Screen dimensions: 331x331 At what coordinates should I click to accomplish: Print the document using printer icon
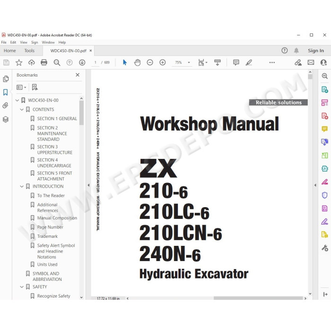tap(44, 62)
